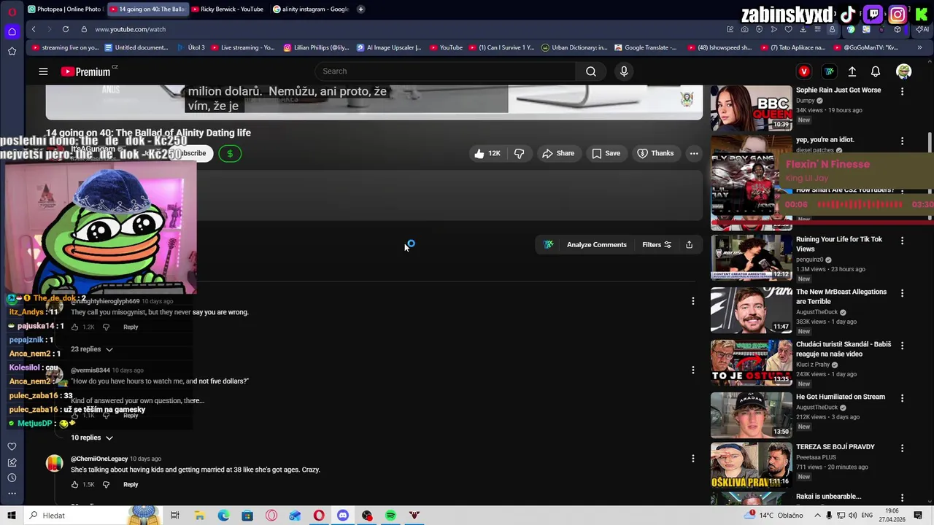The height and width of the screenshot is (525, 934).
Task: Dislike the video
Action: click(520, 153)
